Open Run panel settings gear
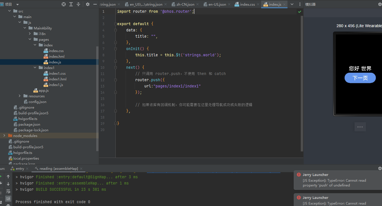The image size is (382, 206). tap(380, 168)
